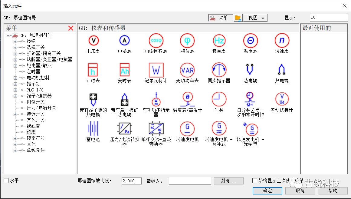The width and height of the screenshot is (351, 199).
Task: Select the 频率表 Hz symbol
Action: tap(219, 41)
